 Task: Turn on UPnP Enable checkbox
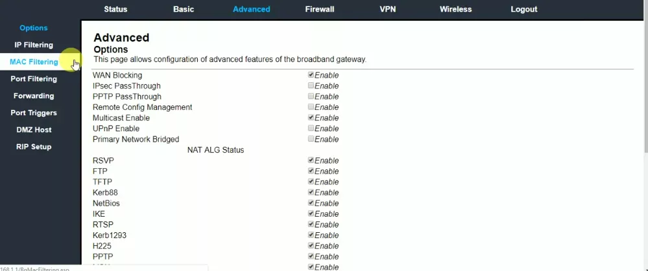click(x=311, y=129)
